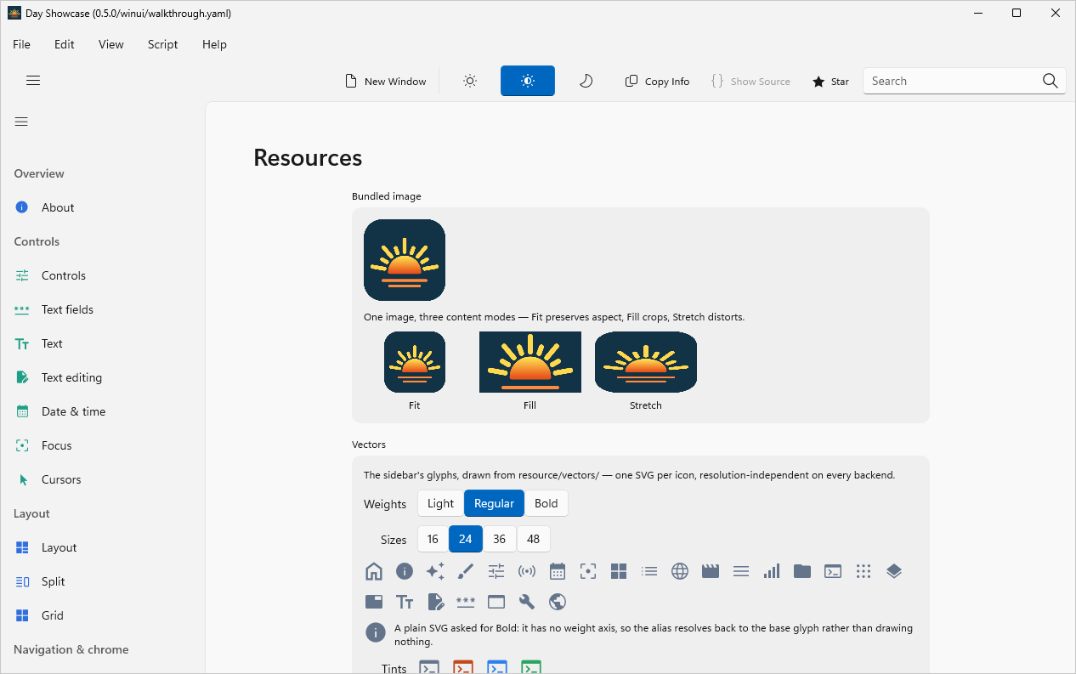
Task: Click the folder glyph in the Vectors grid
Action: coord(802,571)
